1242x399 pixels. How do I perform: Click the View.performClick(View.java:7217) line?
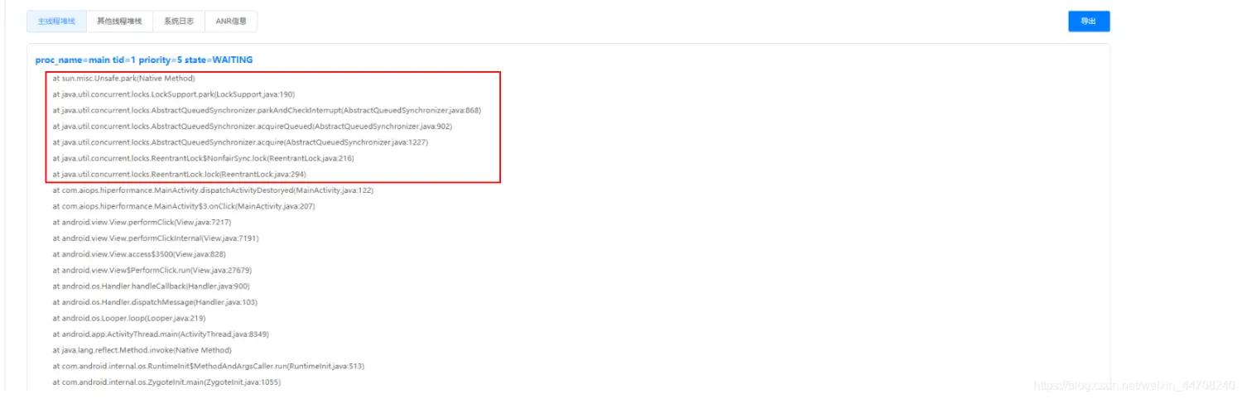142,223
